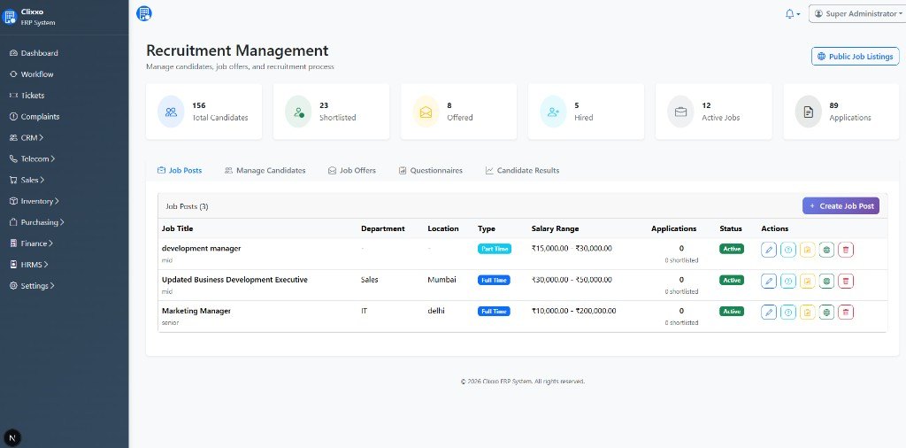Image resolution: width=906 pixels, height=448 pixels.
Task: Click globe icon for Business Development Executive
Action: pos(827,281)
